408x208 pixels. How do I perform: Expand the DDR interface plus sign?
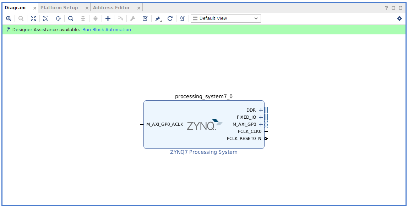point(261,110)
